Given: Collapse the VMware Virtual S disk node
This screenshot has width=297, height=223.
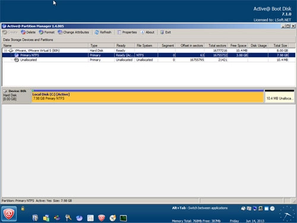Looking at the screenshot, I should (x=5, y=51).
